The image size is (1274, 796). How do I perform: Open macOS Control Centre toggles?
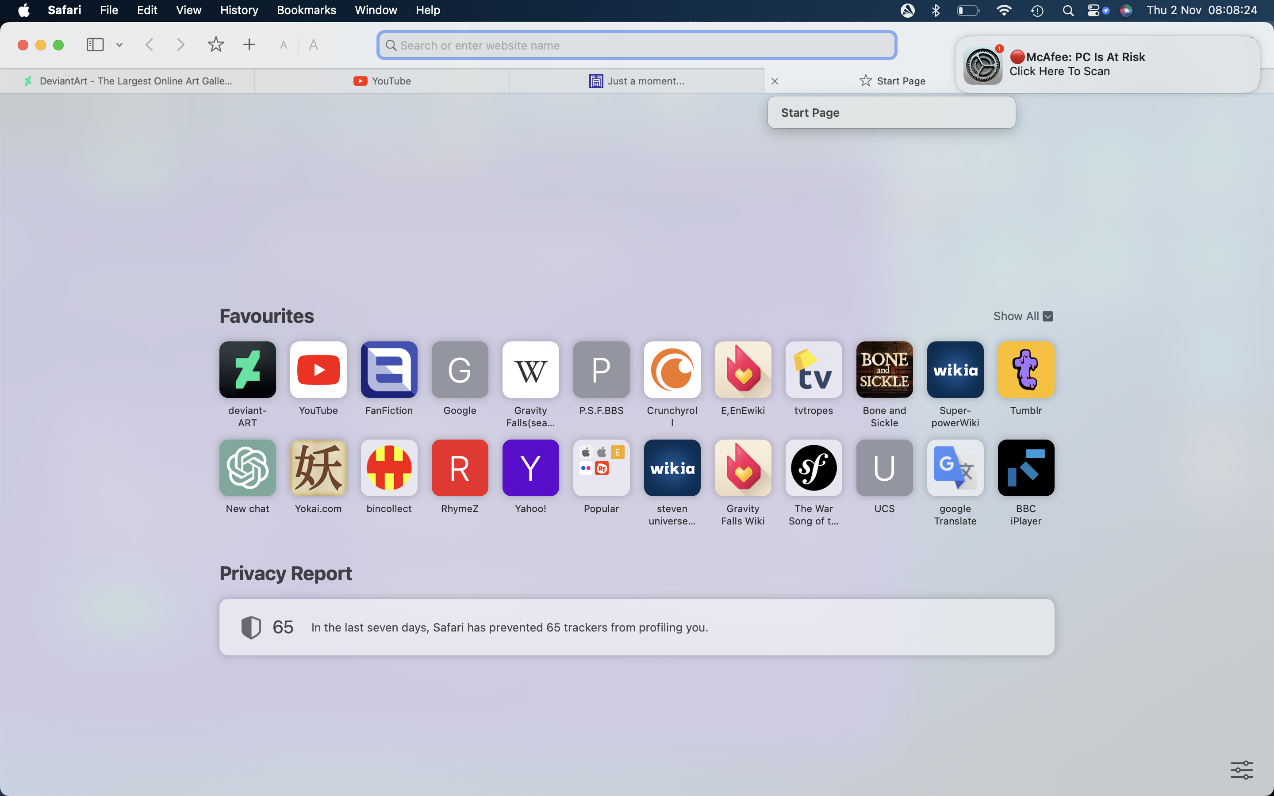point(1093,10)
